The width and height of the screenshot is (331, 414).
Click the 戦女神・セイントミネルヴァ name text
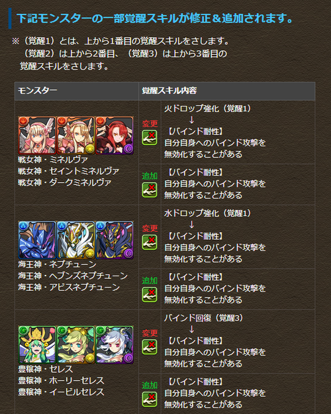tap(68, 171)
